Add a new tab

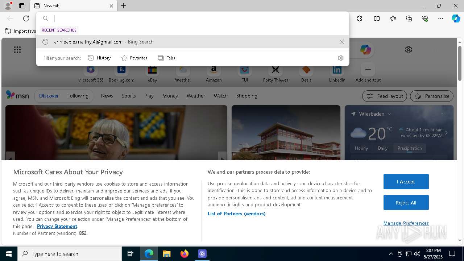(x=124, y=6)
